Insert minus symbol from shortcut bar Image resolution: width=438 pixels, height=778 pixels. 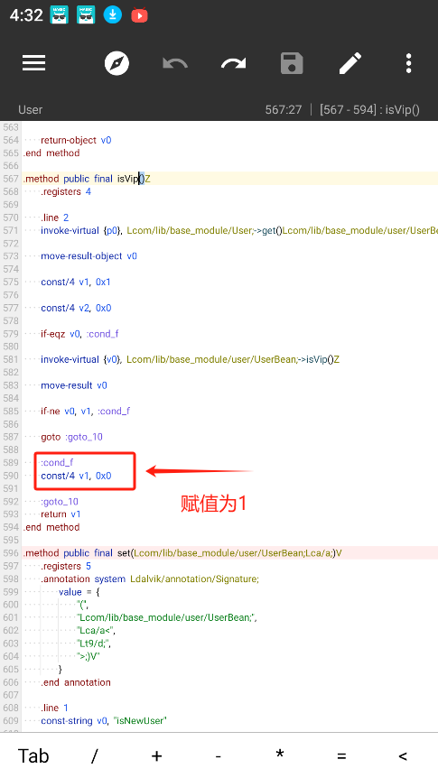coord(218,756)
